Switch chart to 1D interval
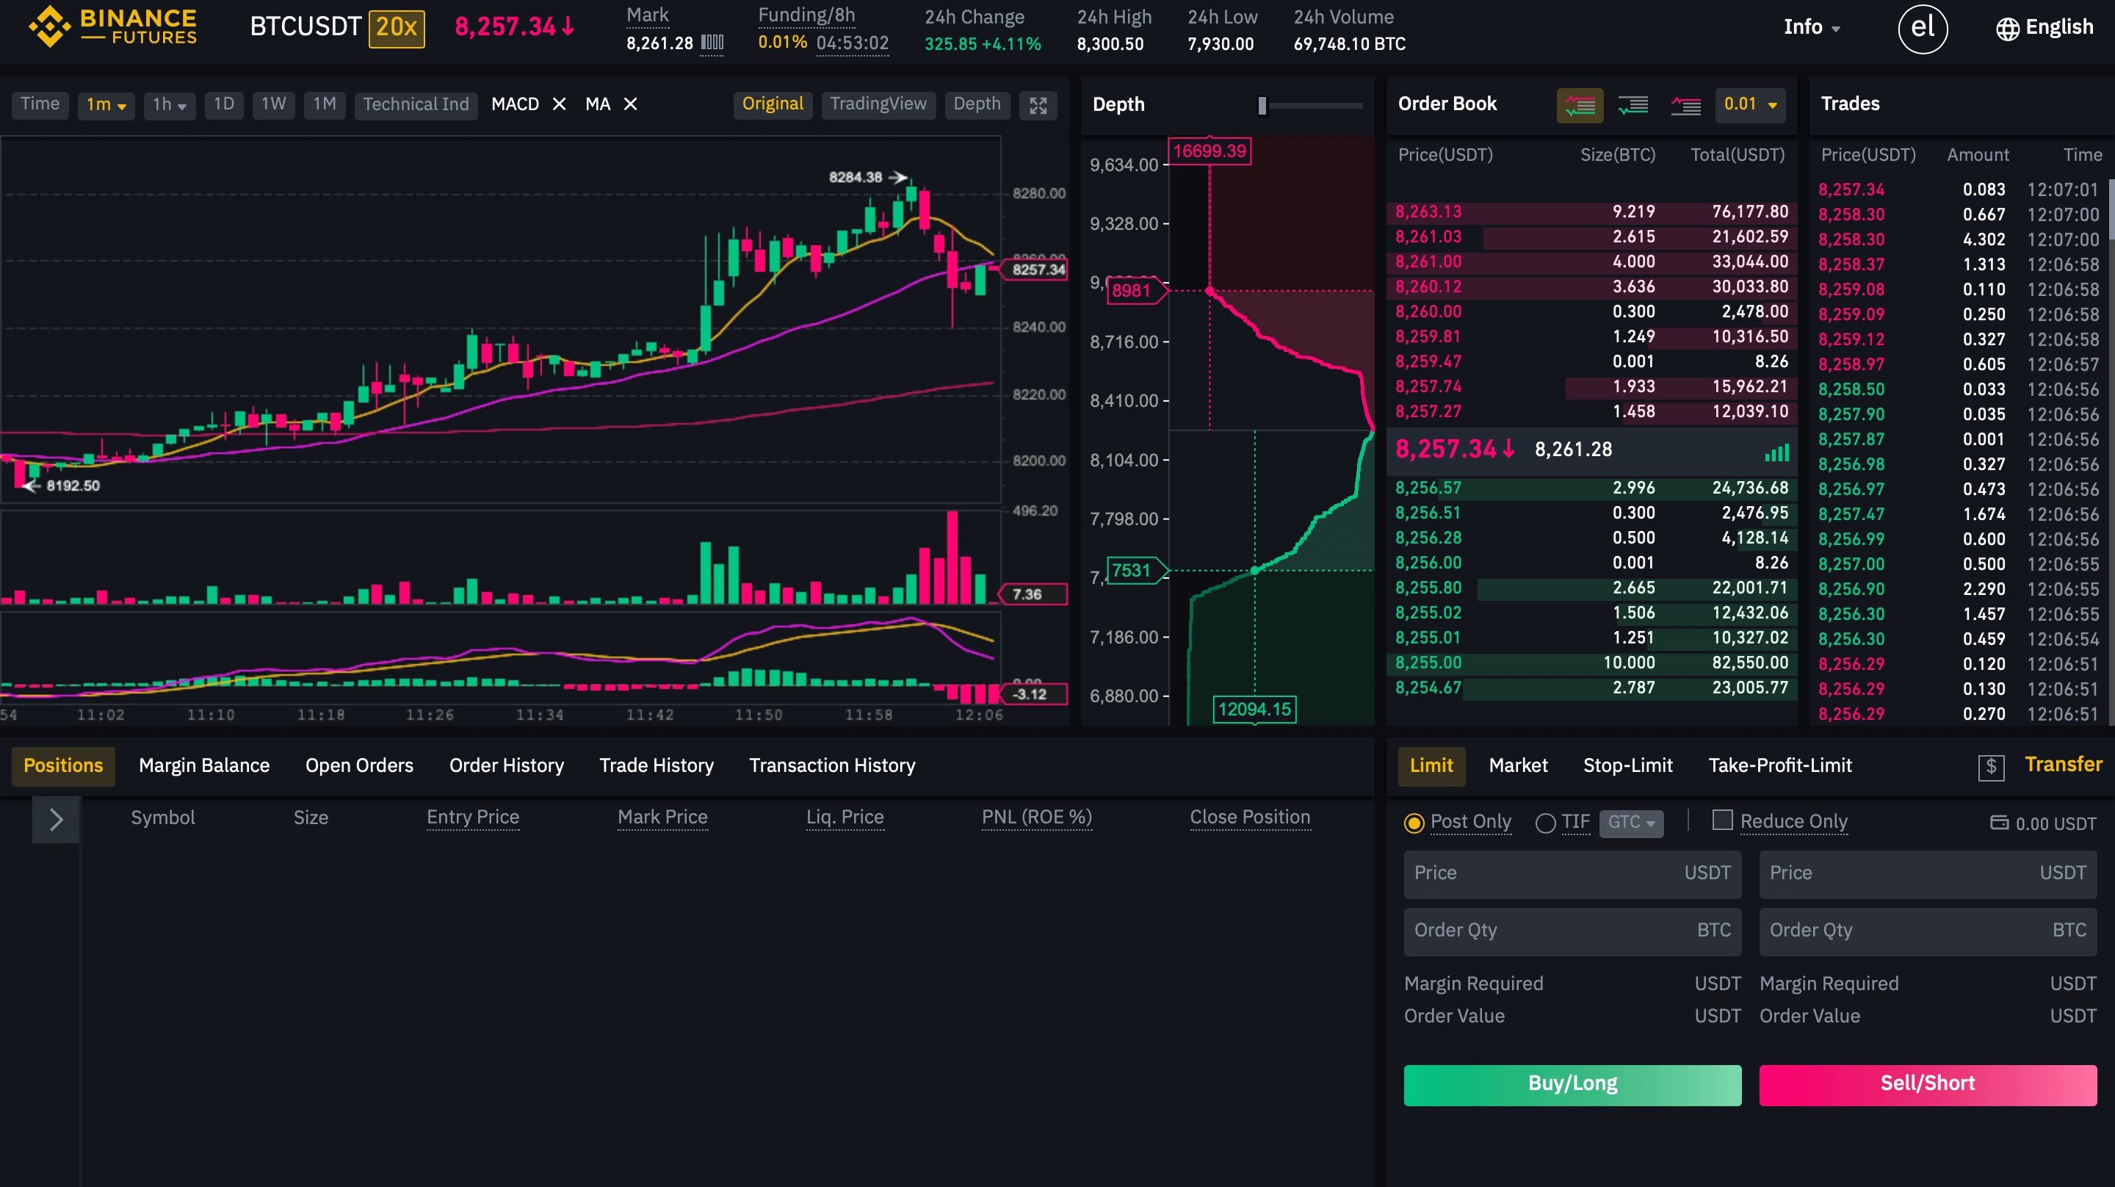 pos(223,104)
